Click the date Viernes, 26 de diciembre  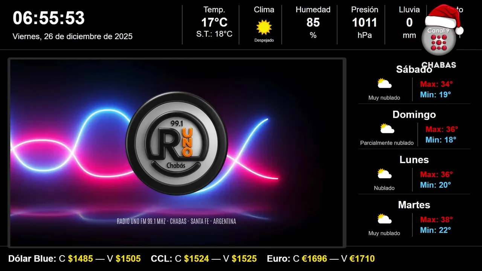tap(73, 37)
